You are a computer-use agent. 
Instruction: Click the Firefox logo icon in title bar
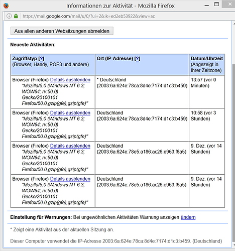pos(6,6)
